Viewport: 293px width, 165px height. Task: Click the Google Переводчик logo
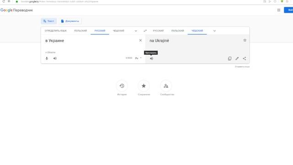[16, 10]
